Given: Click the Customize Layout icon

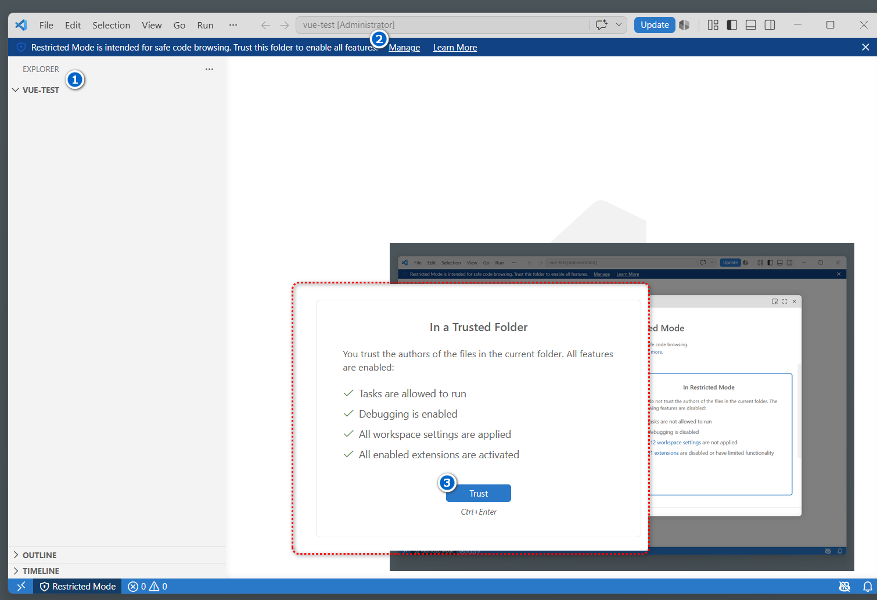Looking at the screenshot, I should 713,25.
